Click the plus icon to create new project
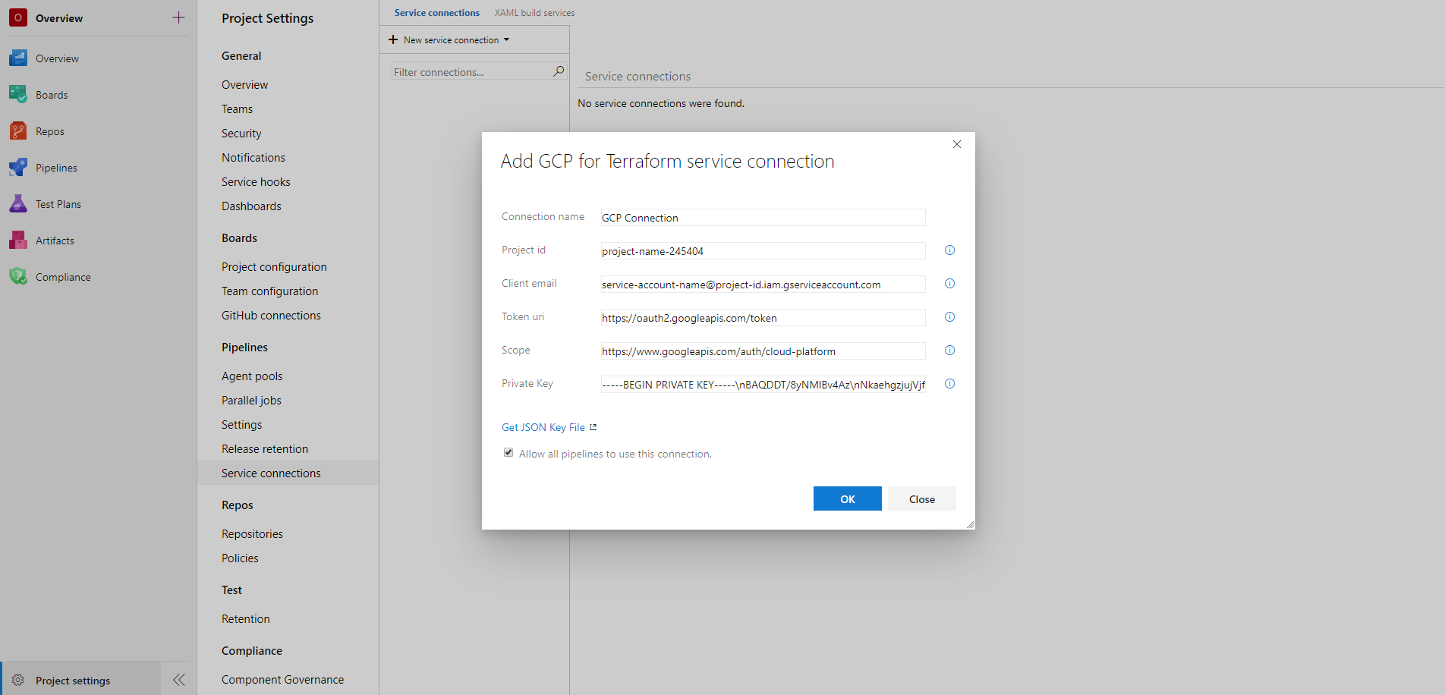Screen dimensions: 1445x695 (178, 17)
